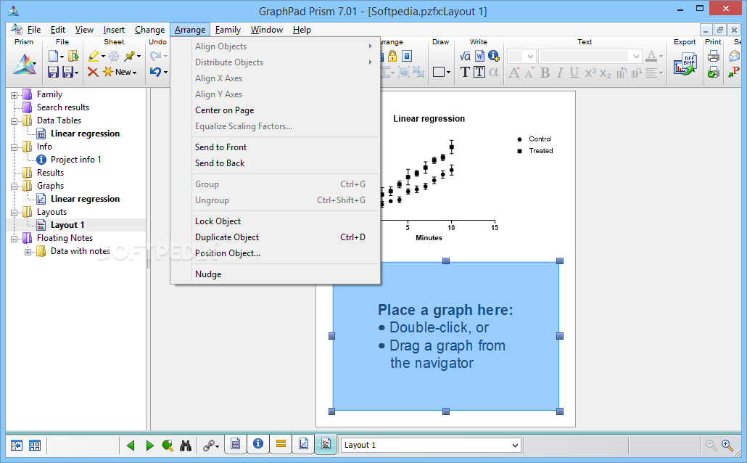Image resolution: width=747 pixels, height=463 pixels.
Task: Expand the Family folder in navigator
Action: [x=15, y=95]
